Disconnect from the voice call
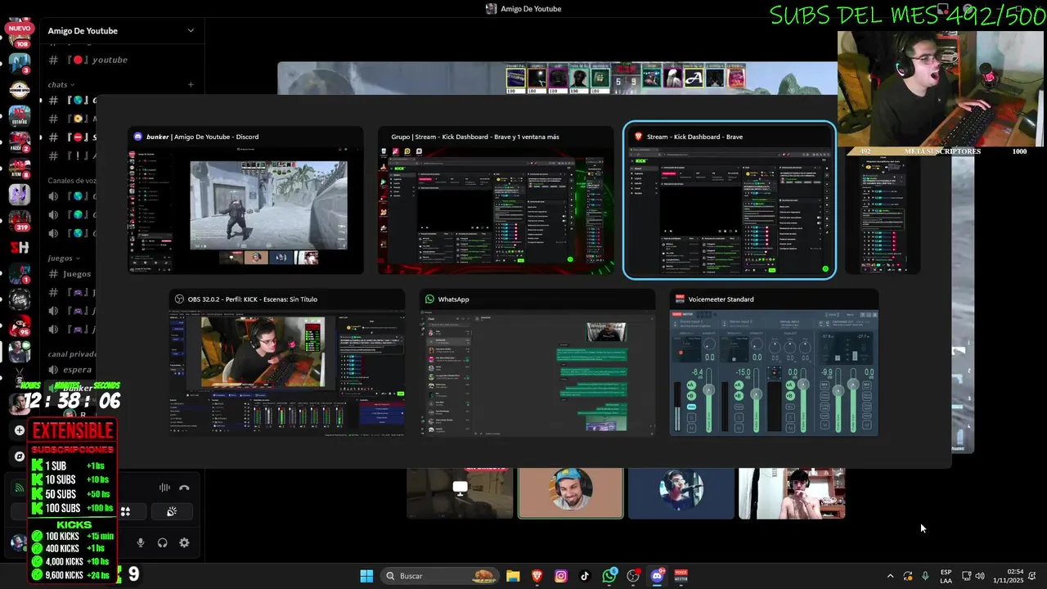1047x589 pixels. click(x=184, y=488)
